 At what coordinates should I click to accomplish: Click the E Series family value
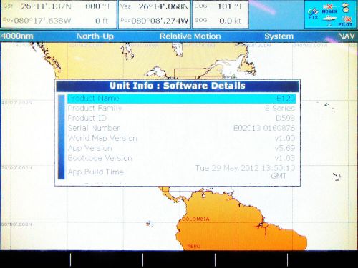pyautogui.click(x=280, y=109)
